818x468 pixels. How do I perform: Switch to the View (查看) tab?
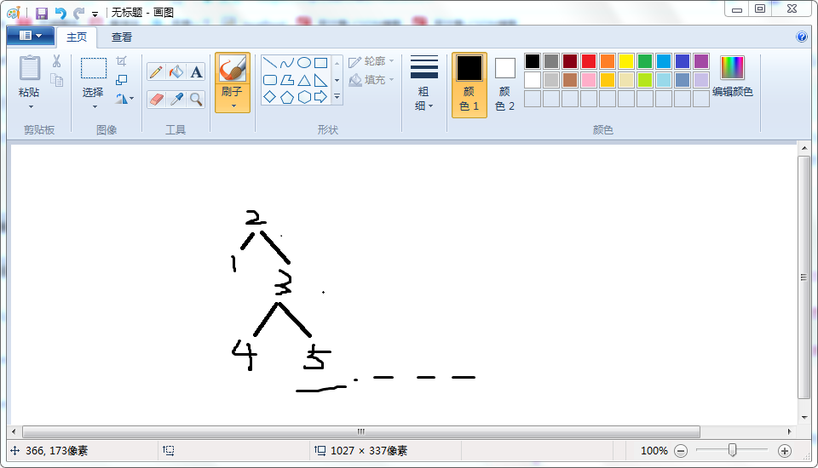coord(122,37)
